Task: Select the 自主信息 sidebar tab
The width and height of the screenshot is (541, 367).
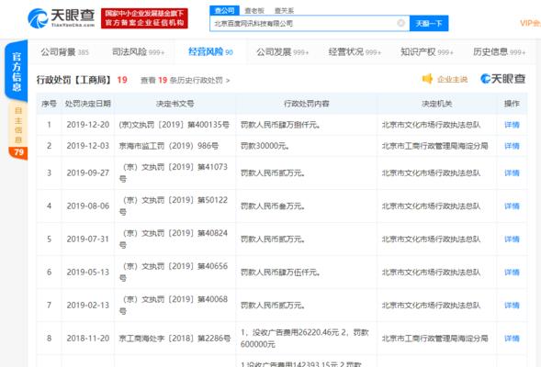Action: [18, 125]
